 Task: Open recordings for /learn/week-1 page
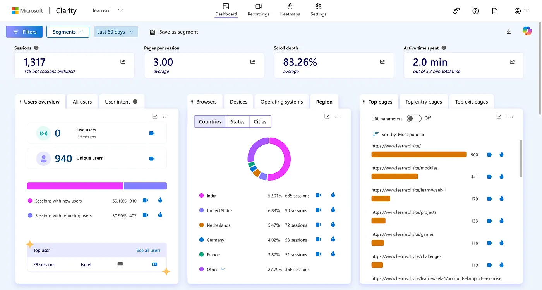pyautogui.click(x=490, y=199)
